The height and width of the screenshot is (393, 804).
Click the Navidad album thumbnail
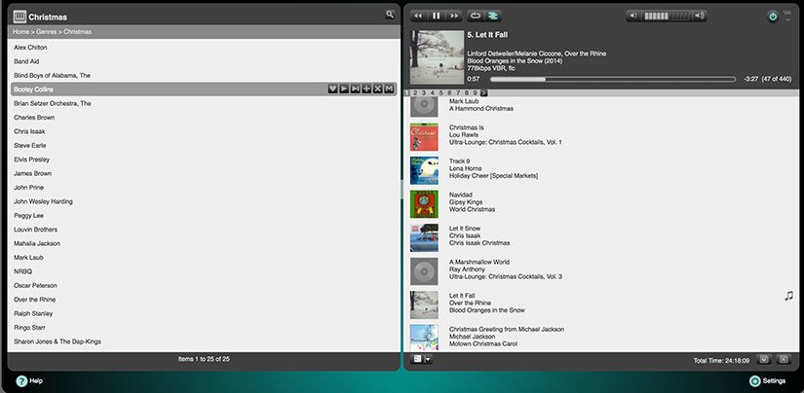point(424,204)
